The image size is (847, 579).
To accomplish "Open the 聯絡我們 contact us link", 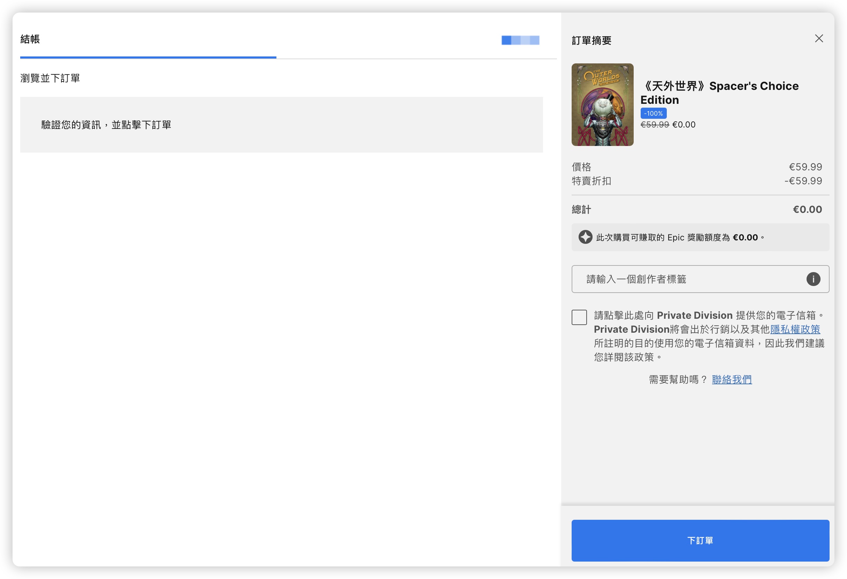I will 732,379.
